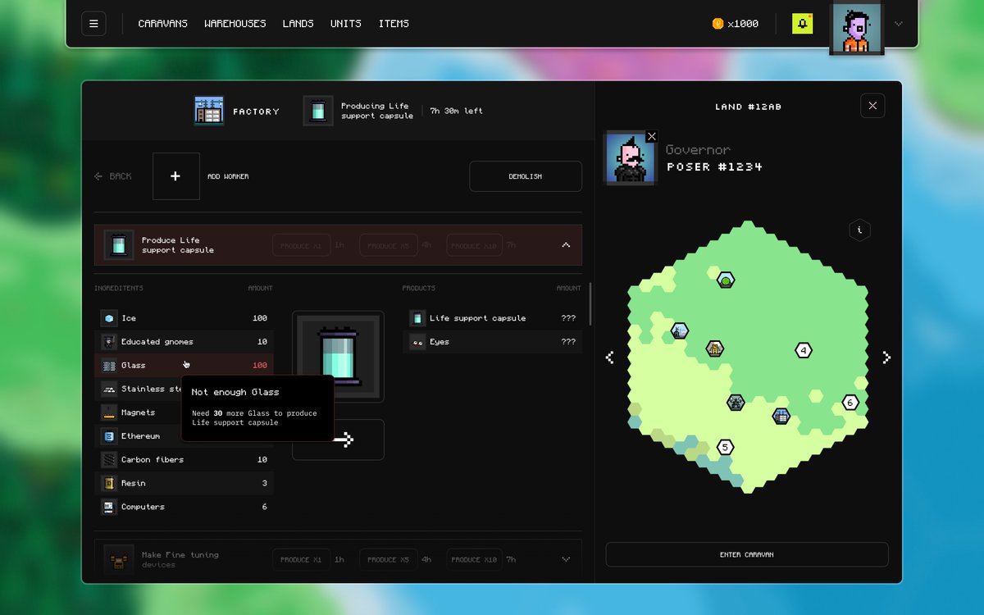
Task: Click the Glass amount 100 in red
Action: click(260, 366)
